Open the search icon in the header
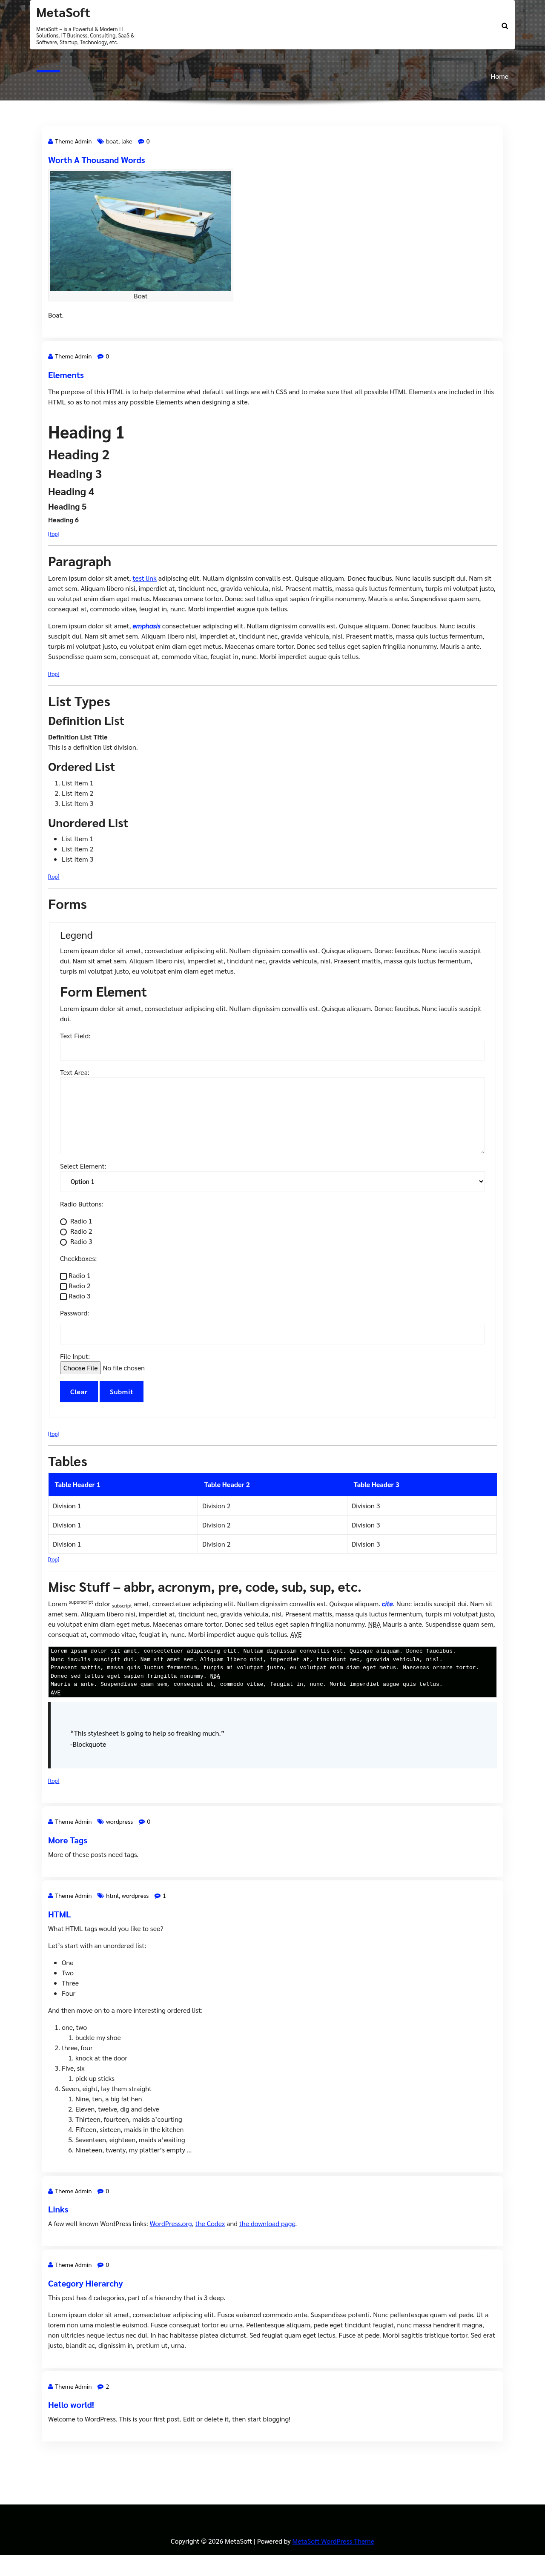Screen dimensions: 545x2576 504,26
